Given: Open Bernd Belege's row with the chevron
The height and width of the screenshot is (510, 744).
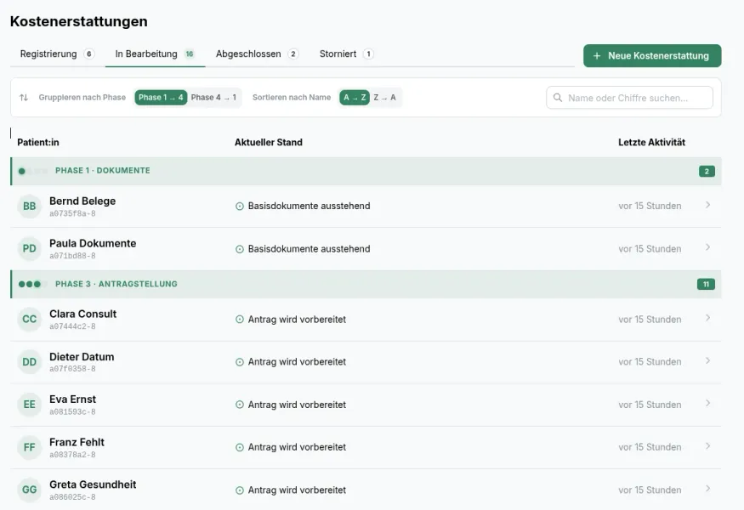Looking at the screenshot, I should tap(707, 205).
